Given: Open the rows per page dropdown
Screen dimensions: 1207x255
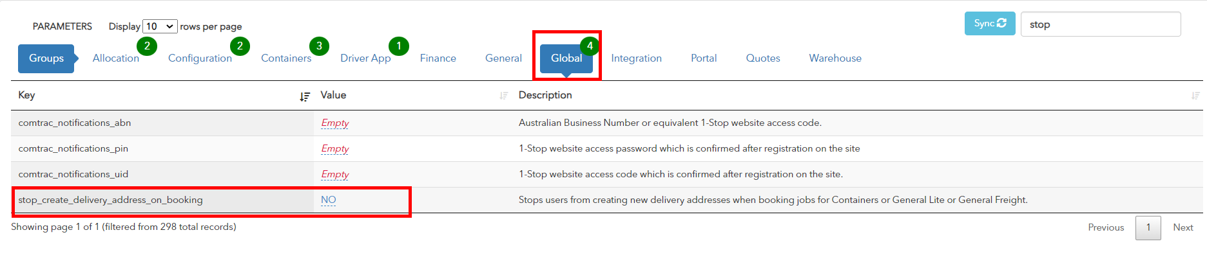Looking at the screenshot, I should [160, 26].
